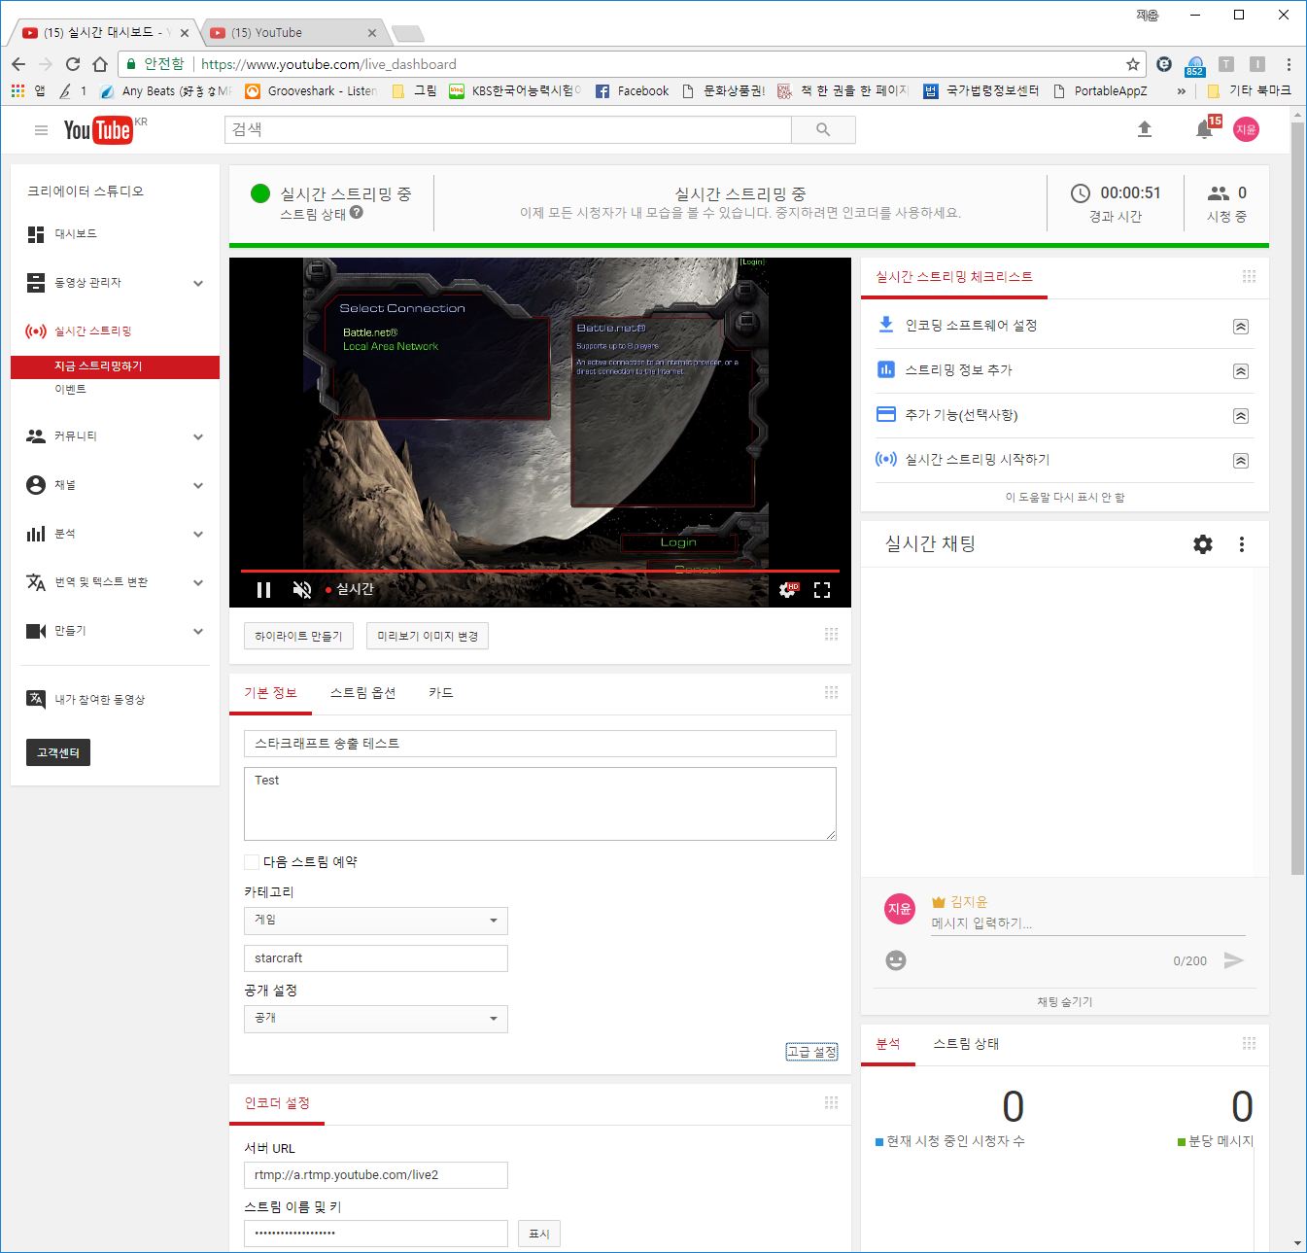Click the 미리보기 이미지 변경 button
The image size is (1307, 1253).
coord(428,636)
